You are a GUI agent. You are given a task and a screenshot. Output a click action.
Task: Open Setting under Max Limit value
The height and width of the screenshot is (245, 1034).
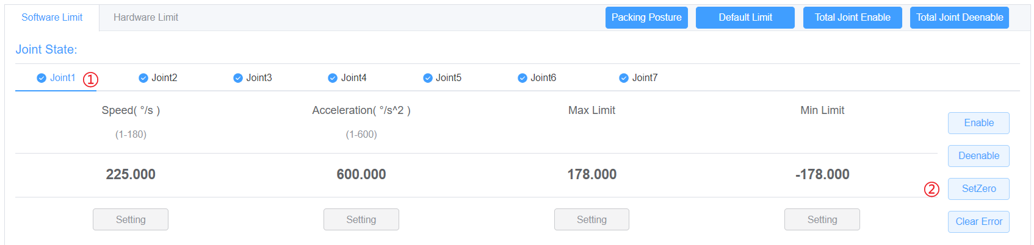click(x=591, y=219)
